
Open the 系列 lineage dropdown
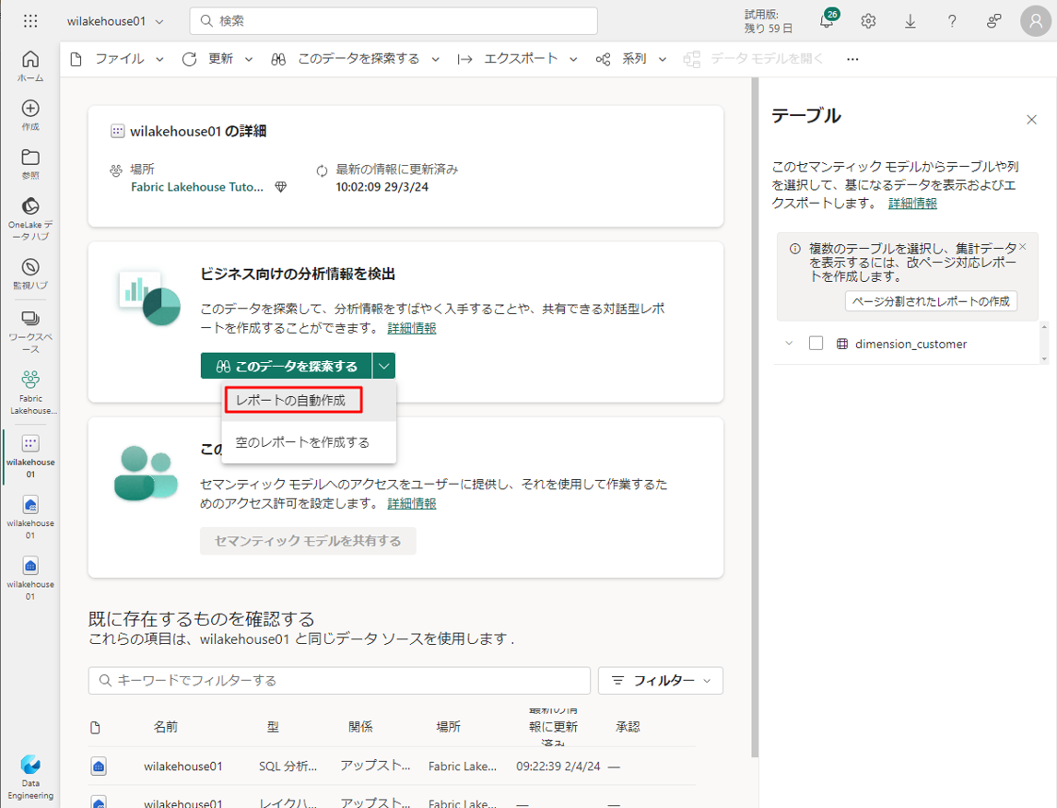(631, 59)
